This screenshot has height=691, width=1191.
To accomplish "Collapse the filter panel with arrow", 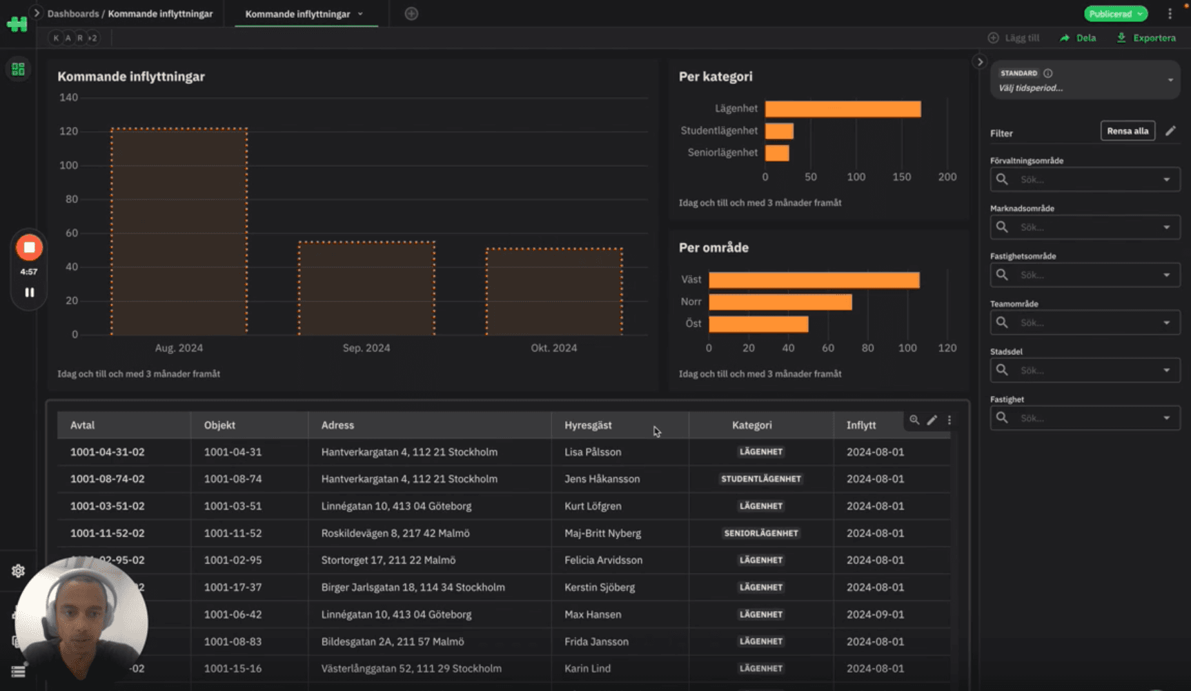I will pos(980,62).
